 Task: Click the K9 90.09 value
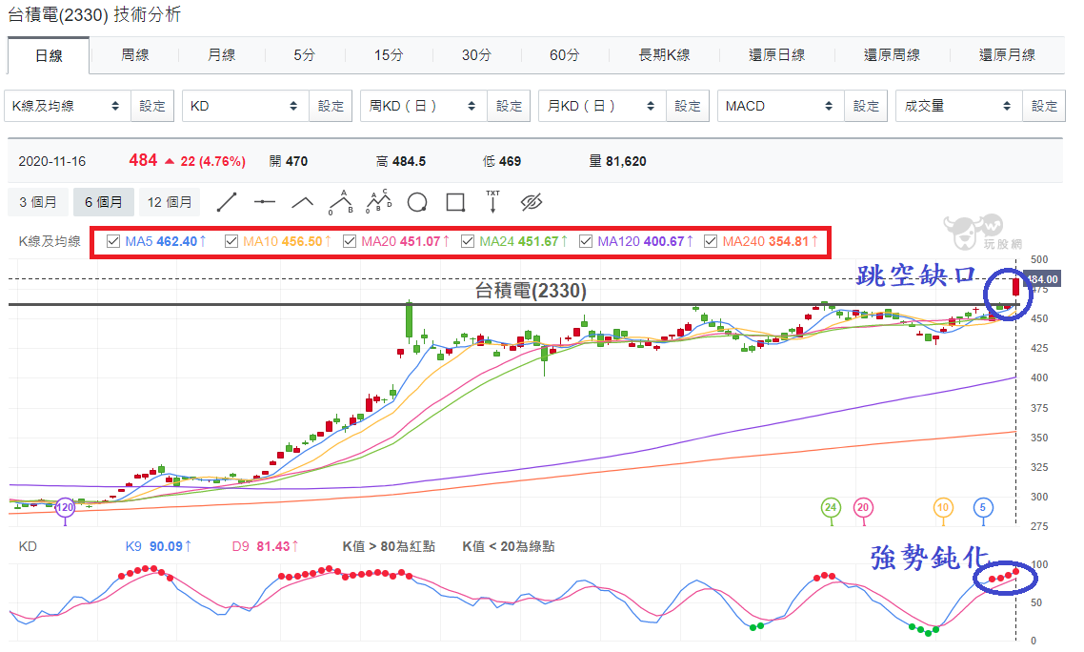158,546
